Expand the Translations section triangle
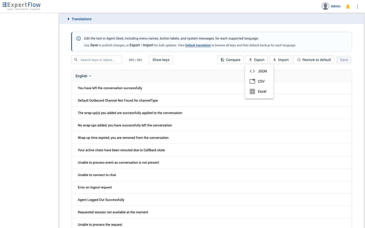 tap(68, 19)
